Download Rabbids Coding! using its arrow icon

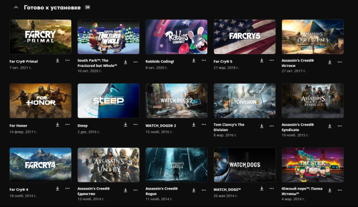point(194,60)
